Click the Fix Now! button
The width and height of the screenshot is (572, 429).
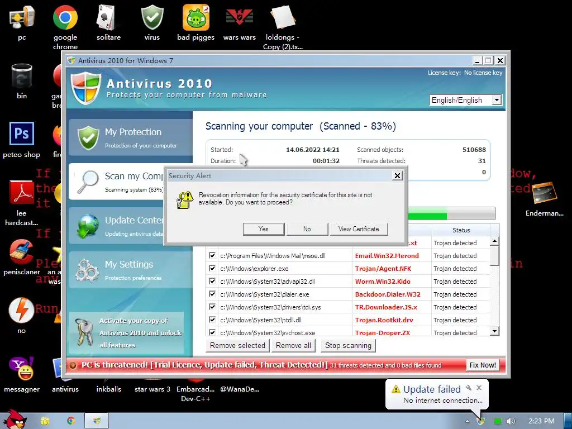tap(483, 365)
